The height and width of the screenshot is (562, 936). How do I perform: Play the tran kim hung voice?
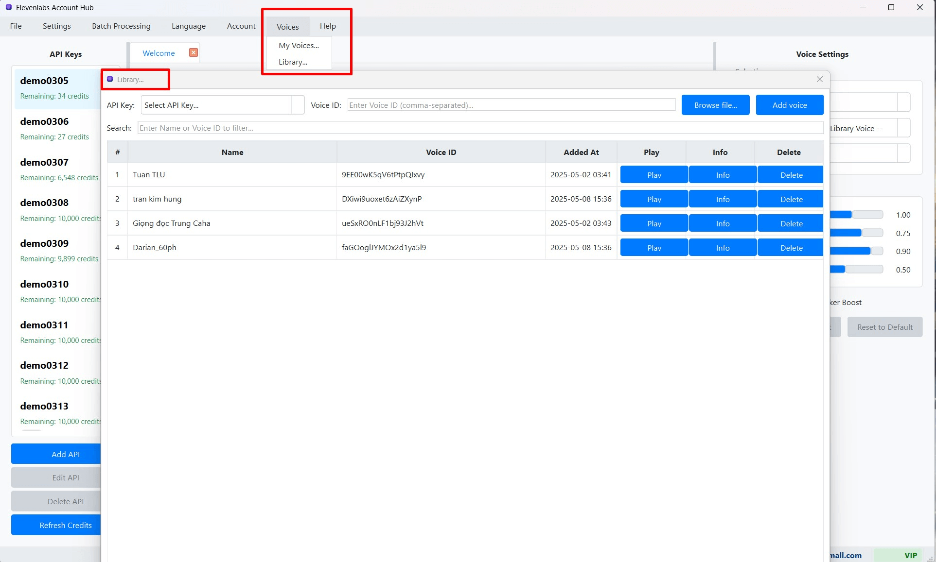[x=654, y=199]
